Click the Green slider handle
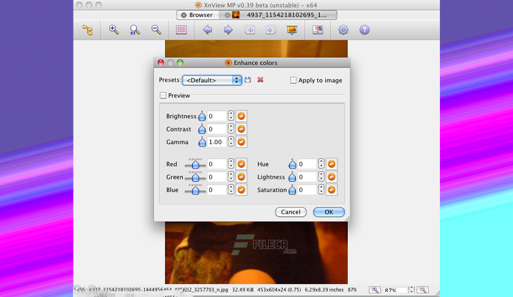Image resolution: width=513 pixels, height=297 pixels. tap(195, 177)
